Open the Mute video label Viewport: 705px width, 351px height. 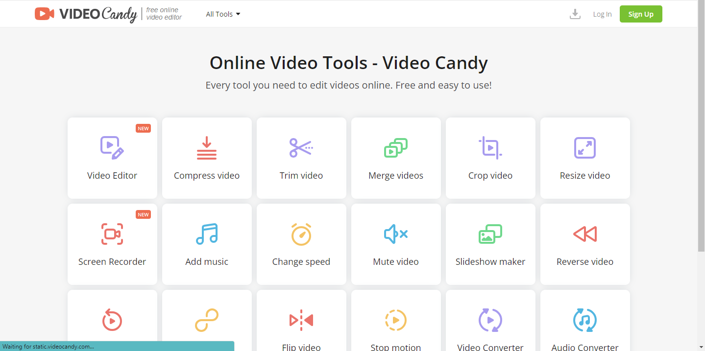(x=396, y=262)
